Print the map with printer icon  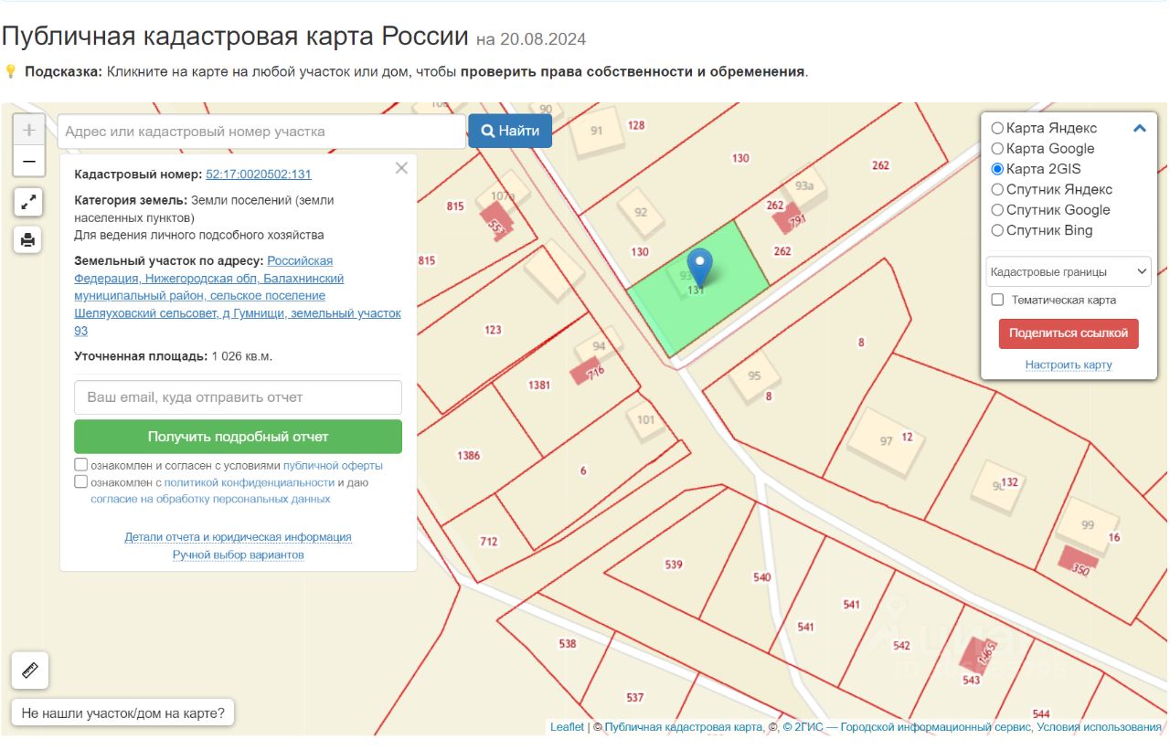[28, 240]
